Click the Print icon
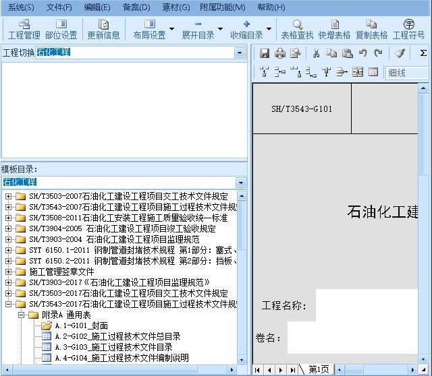Viewport: 432px width, 376px height. pyautogui.click(x=280, y=53)
